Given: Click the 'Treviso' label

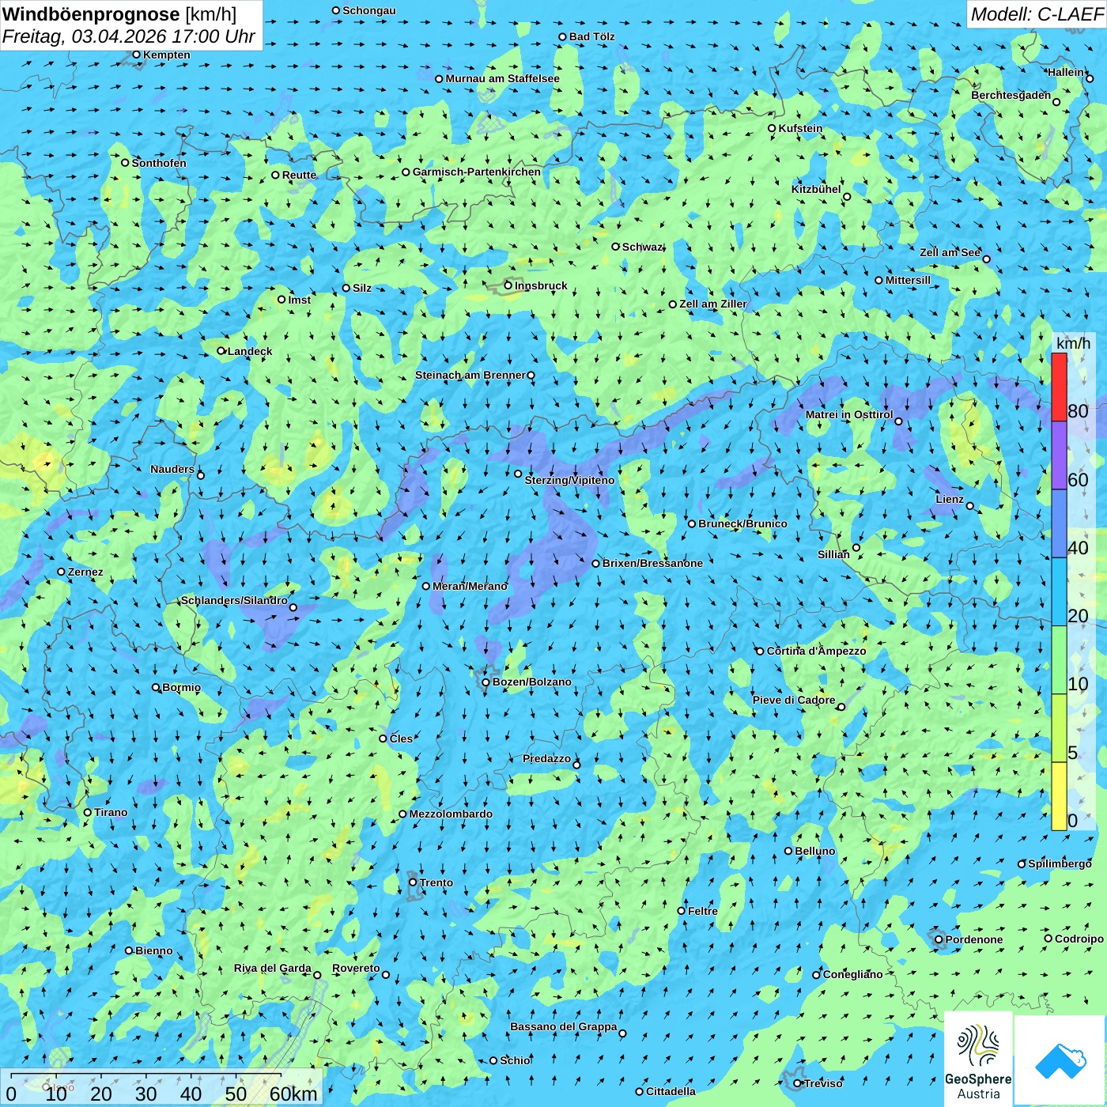Looking at the screenshot, I should point(823,1083).
